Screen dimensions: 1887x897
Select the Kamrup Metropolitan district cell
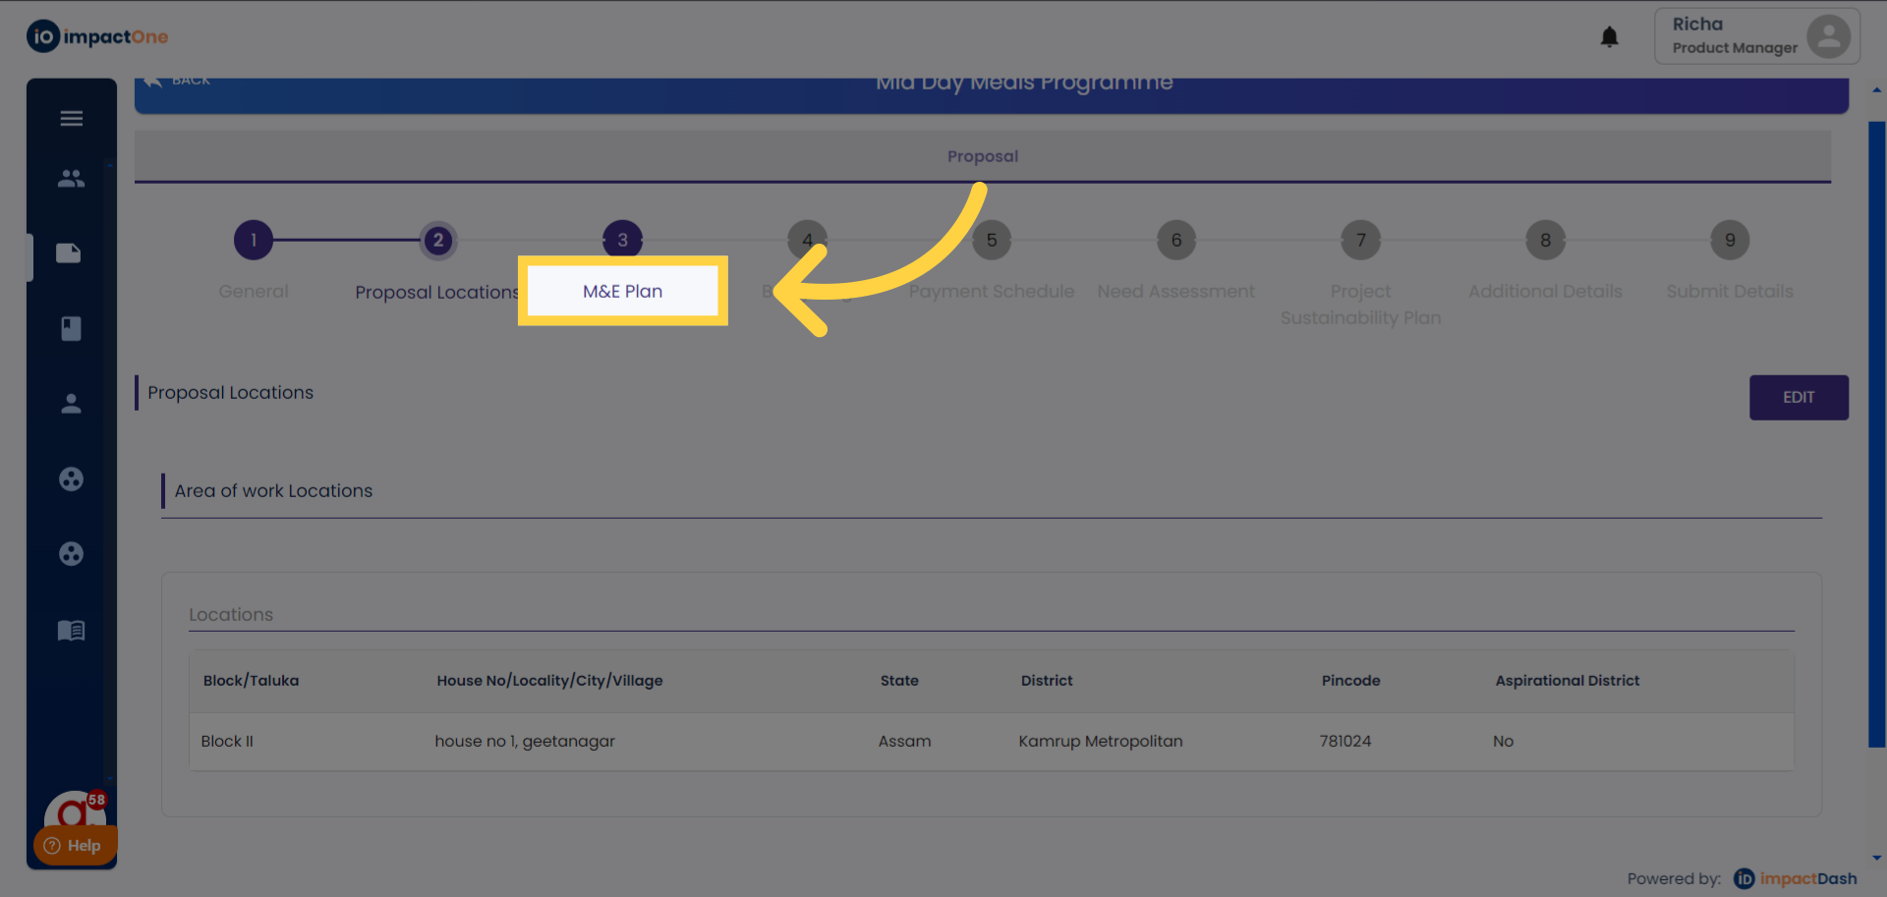click(1101, 742)
